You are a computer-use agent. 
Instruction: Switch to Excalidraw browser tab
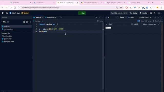pyautogui.click(x=44, y=3)
